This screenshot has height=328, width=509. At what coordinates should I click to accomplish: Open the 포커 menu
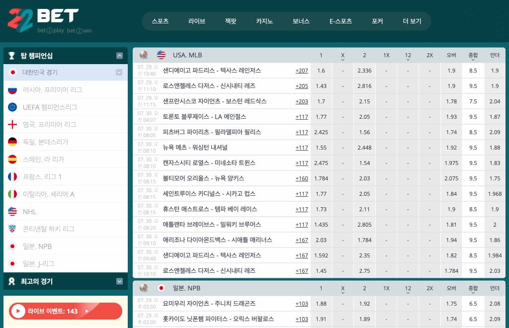point(377,21)
